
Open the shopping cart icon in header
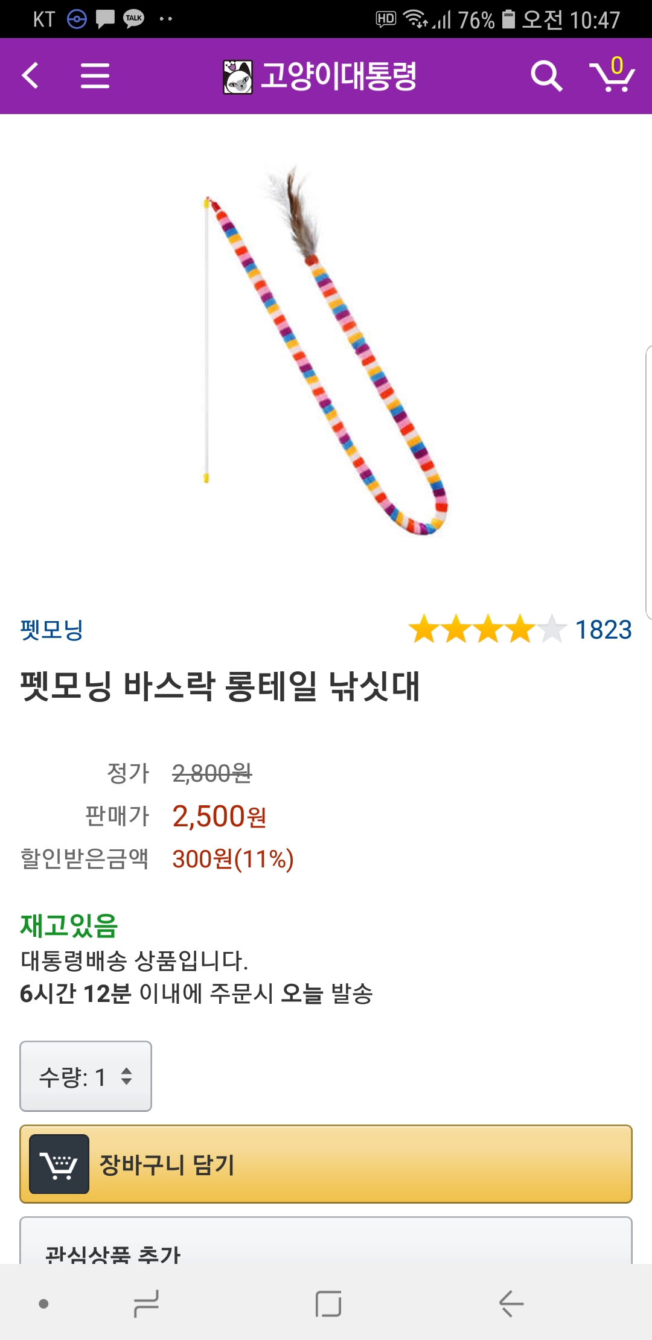click(x=612, y=76)
